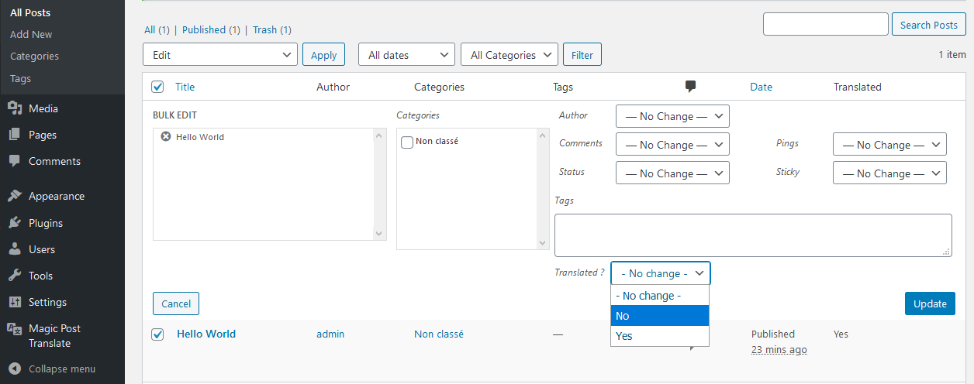Viewport: 974px width, 384px height.
Task: Open the Hello World post title link
Action: coord(206,334)
